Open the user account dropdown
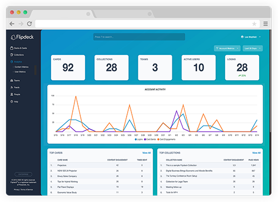 (x=251, y=37)
